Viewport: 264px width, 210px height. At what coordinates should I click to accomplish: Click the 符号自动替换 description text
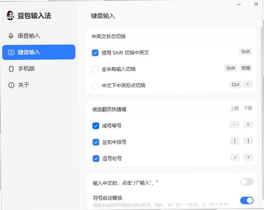[161, 205]
